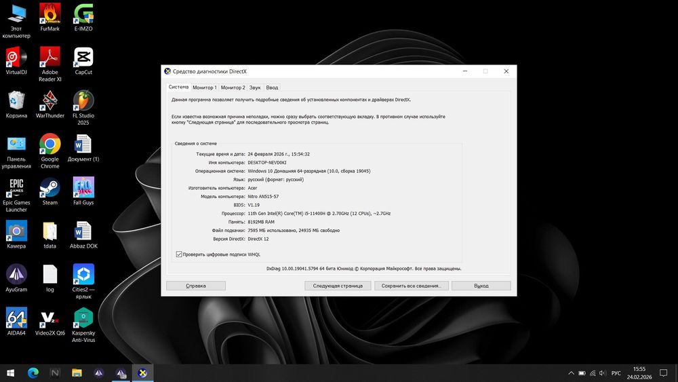Viewport: 678px width, 382px height.
Task: Open FL Studio 2025 shortcut
Action: tap(83, 108)
